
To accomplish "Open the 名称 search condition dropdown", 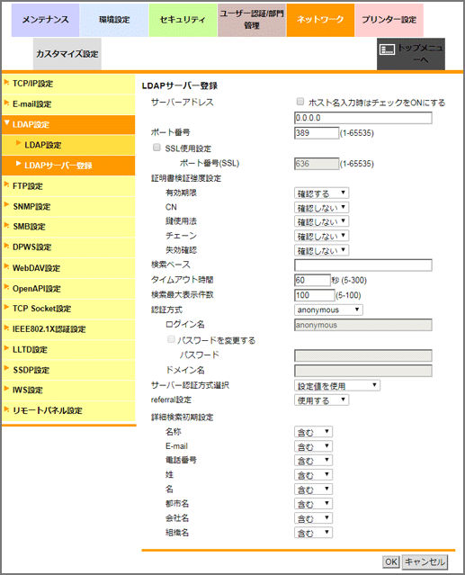I will [x=313, y=432].
